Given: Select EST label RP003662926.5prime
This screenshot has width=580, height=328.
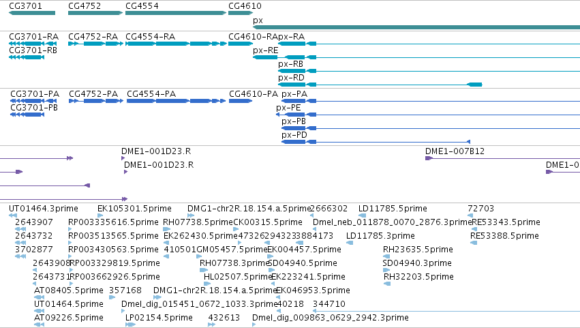Looking at the screenshot, I should click(x=115, y=278).
